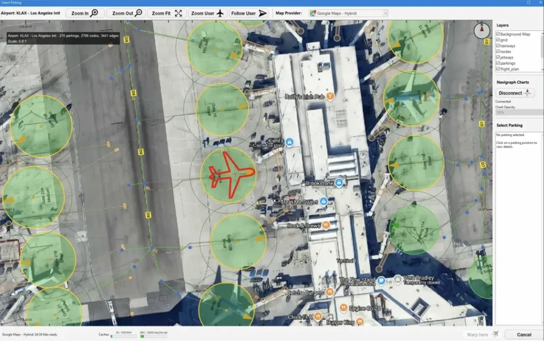Toggle the jetways layer checkbox
Screen dimensions: 544x341
click(497, 57)
